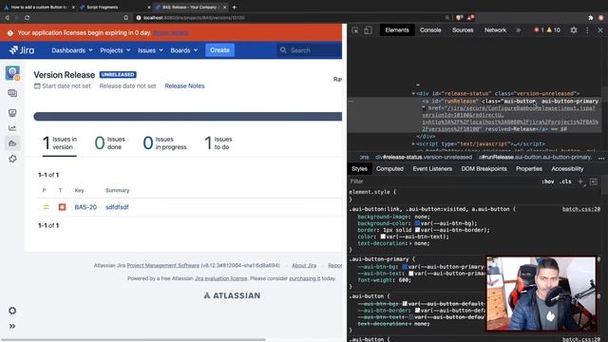
Task: Toggle computed styles sidebar icon
Action: coord(593,181)
